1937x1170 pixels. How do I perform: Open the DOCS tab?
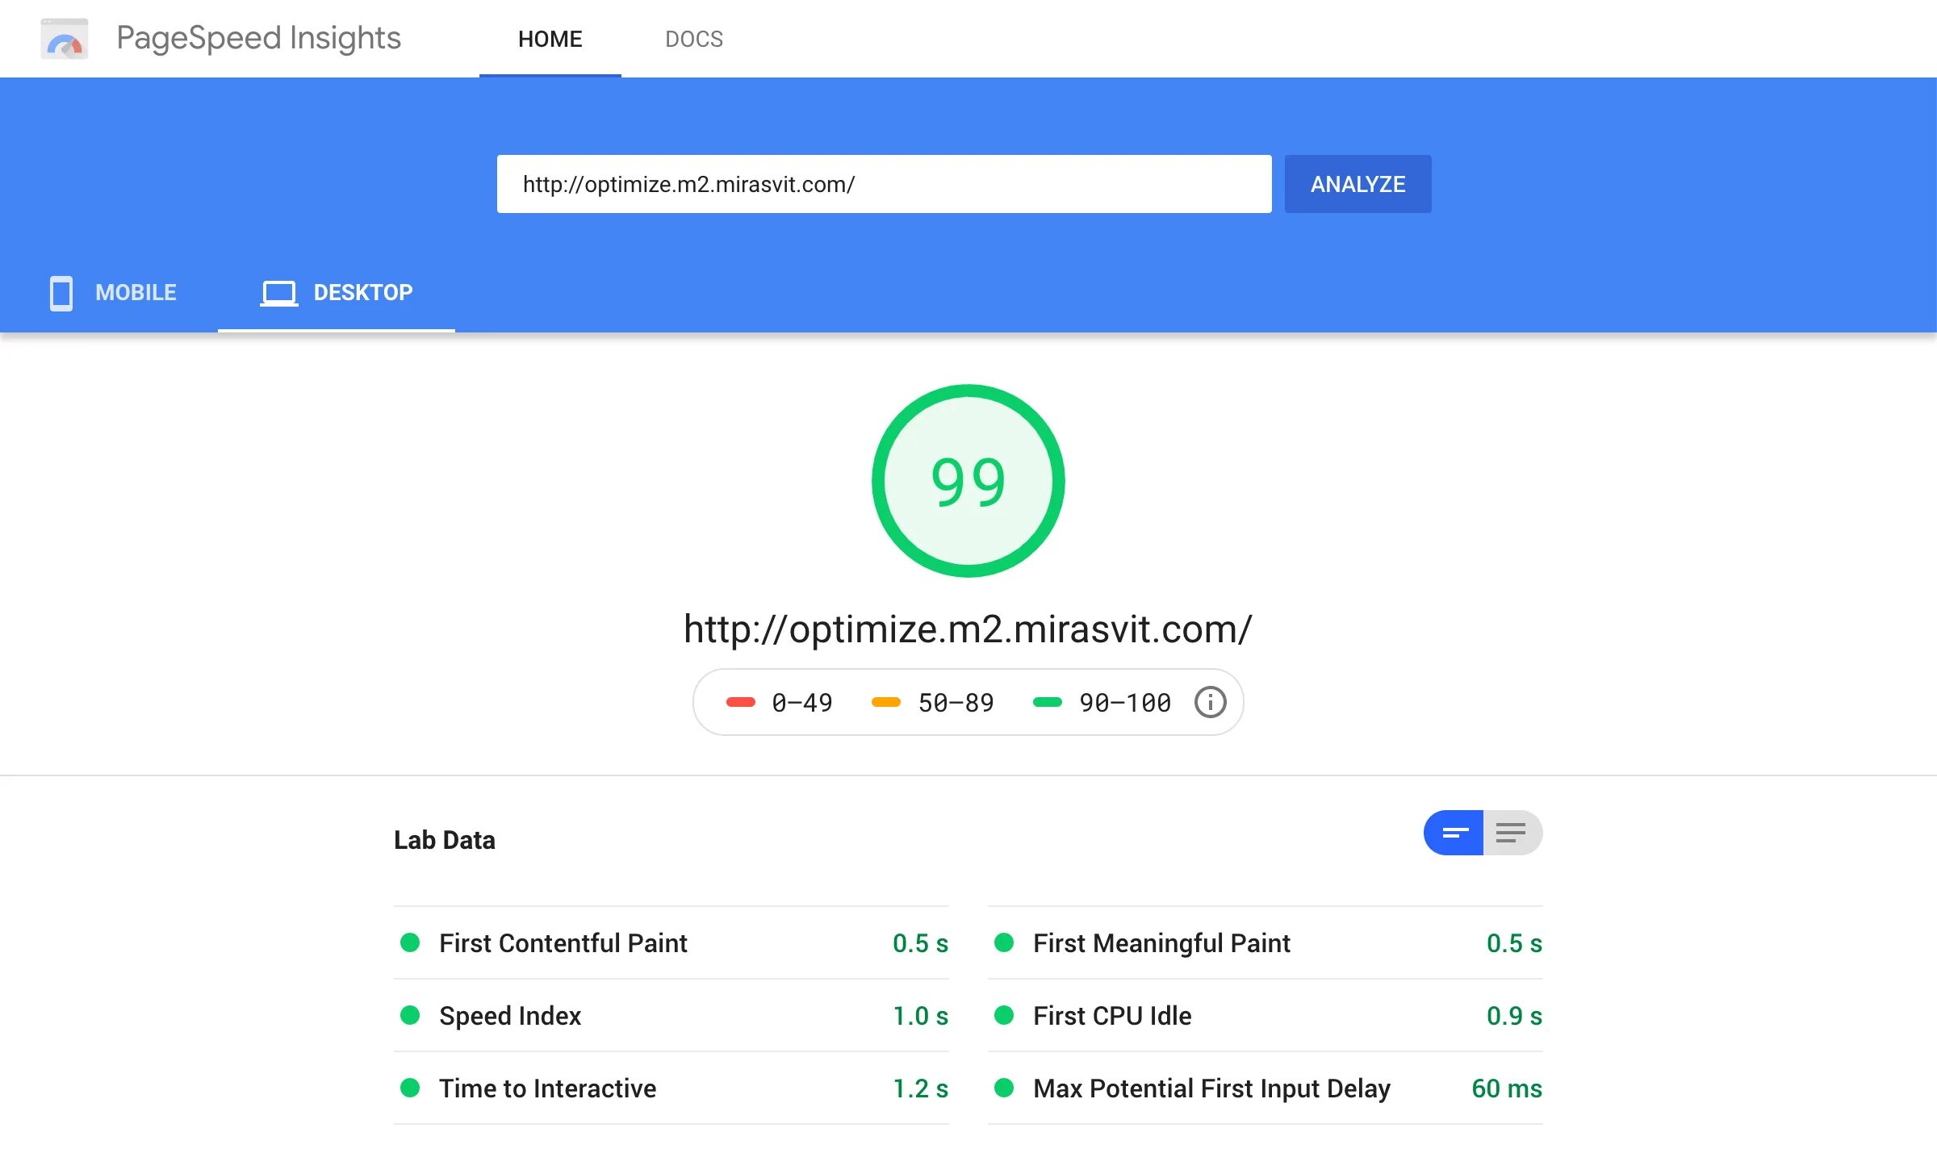pyautogui.click(x=693, y=39)
